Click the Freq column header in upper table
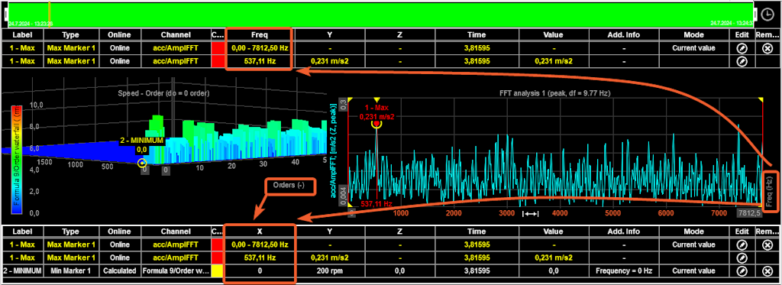The image size is (782, 285). tap(260, 35)
